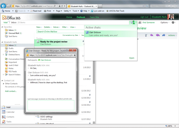Toggle checkbox on Ready for the project review

pos(38,42)
